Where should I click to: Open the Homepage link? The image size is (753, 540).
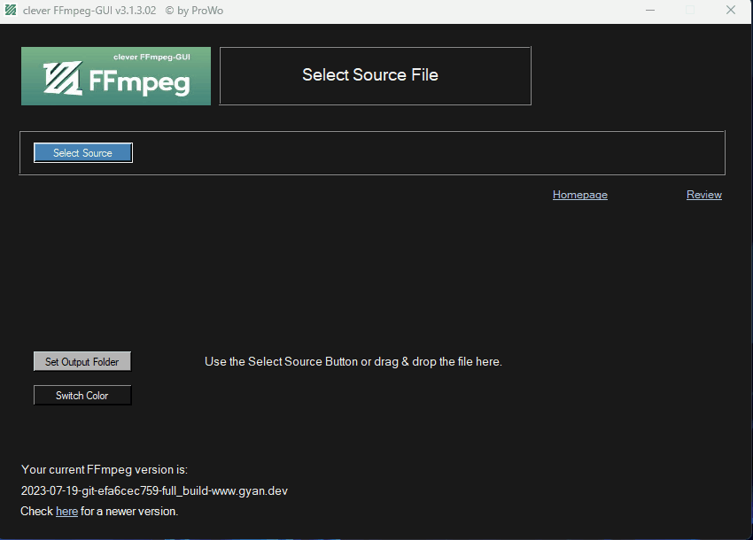point(580,195)
